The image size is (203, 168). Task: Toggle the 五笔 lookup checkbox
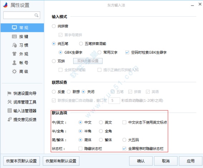point(113,92)
